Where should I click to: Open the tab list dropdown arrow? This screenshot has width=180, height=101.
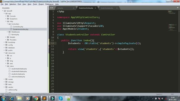178,8
